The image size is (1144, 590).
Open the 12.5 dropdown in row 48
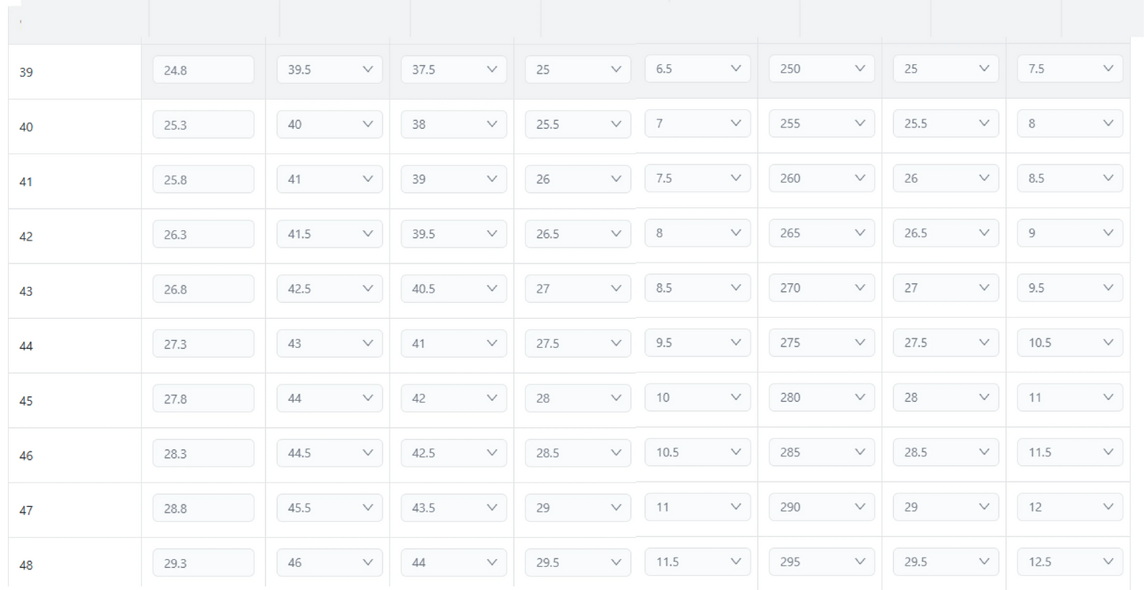tap(1070, 562)
